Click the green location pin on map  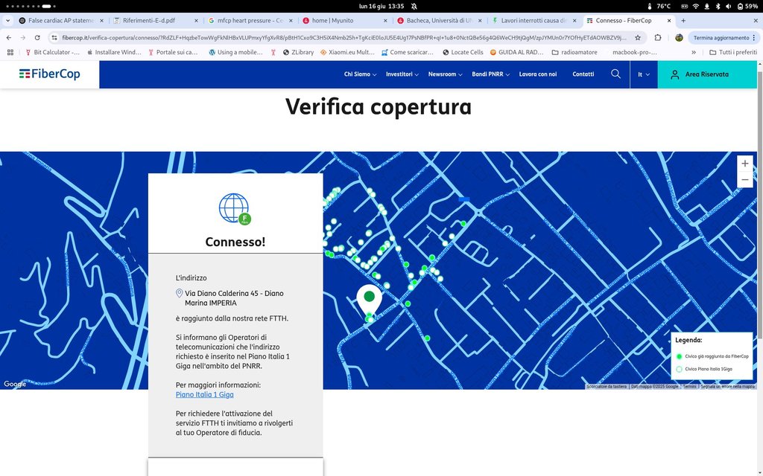369,297
